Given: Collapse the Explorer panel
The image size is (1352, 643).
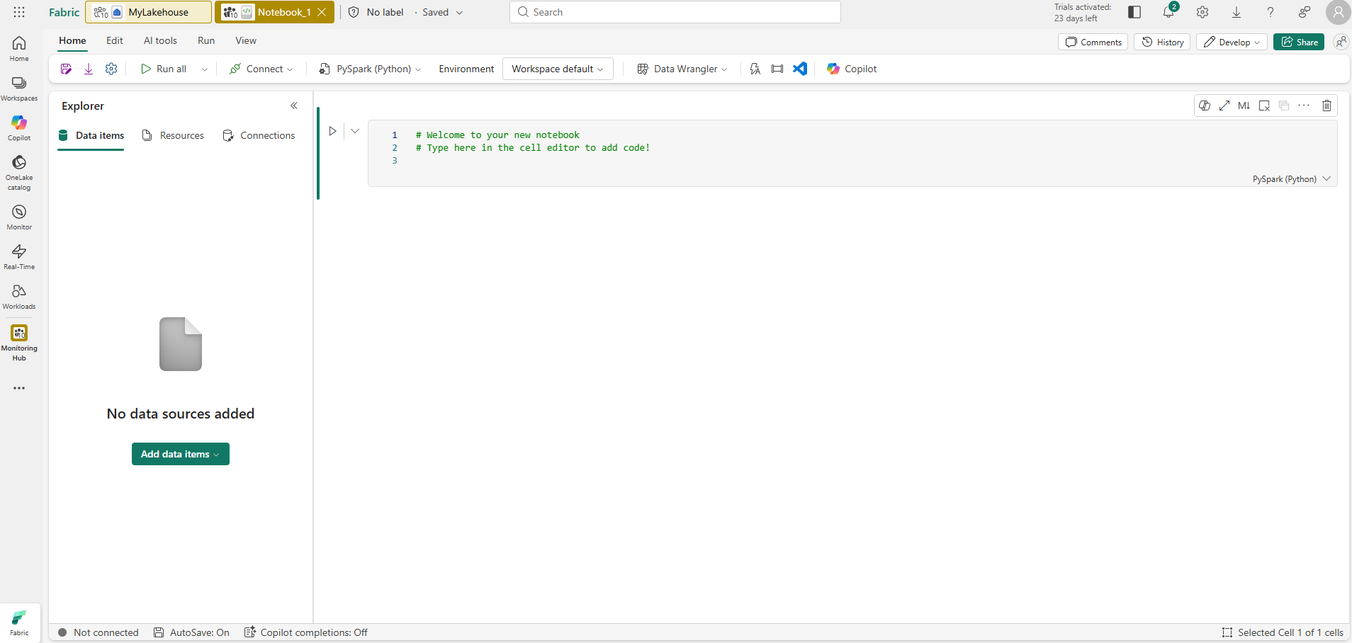Looking at the screenshot, I should tap(294, 106).
